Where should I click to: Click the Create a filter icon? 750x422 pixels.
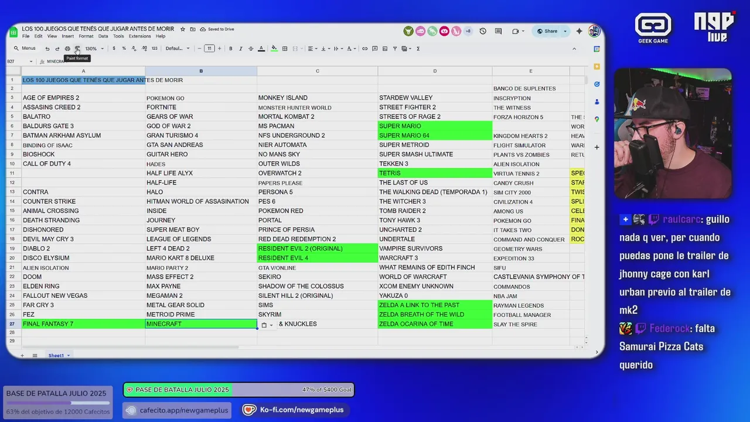(x=395, y=49)
